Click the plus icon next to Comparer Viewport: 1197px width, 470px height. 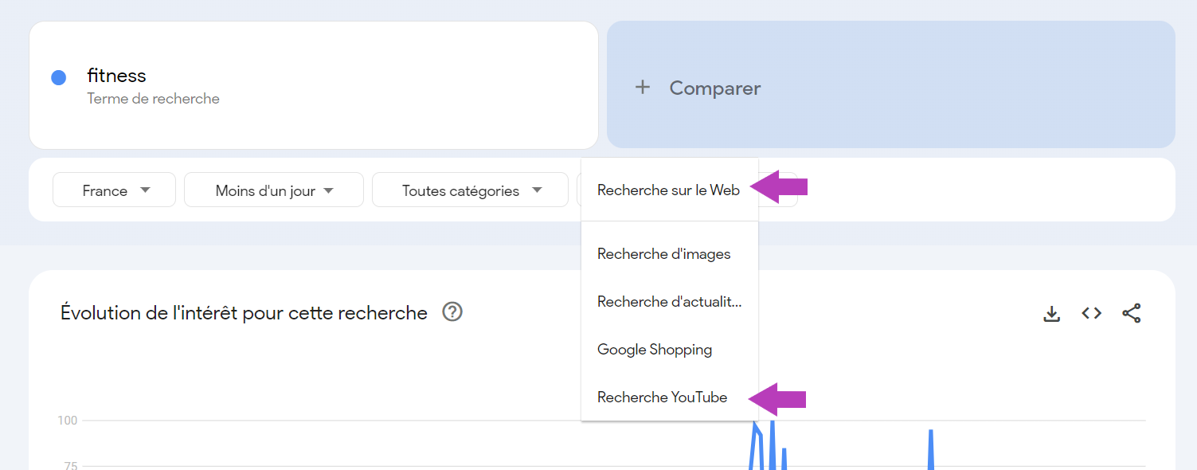[x=643, y=87]
